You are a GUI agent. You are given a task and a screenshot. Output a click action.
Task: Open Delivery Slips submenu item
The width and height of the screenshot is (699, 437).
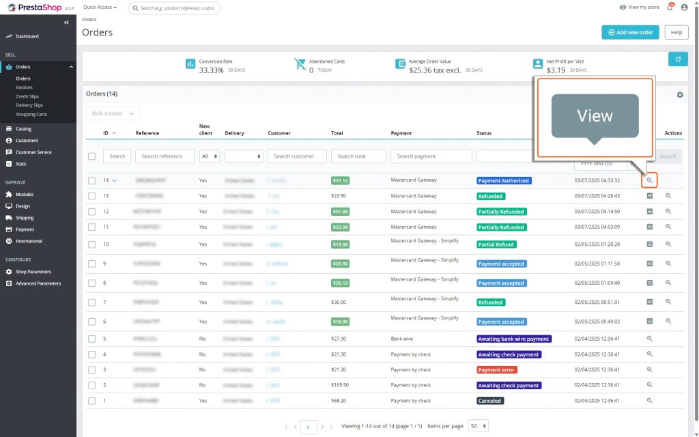click(29, 105)
